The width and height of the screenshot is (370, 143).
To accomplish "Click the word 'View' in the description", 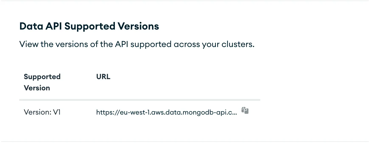I will click(29, 44).
